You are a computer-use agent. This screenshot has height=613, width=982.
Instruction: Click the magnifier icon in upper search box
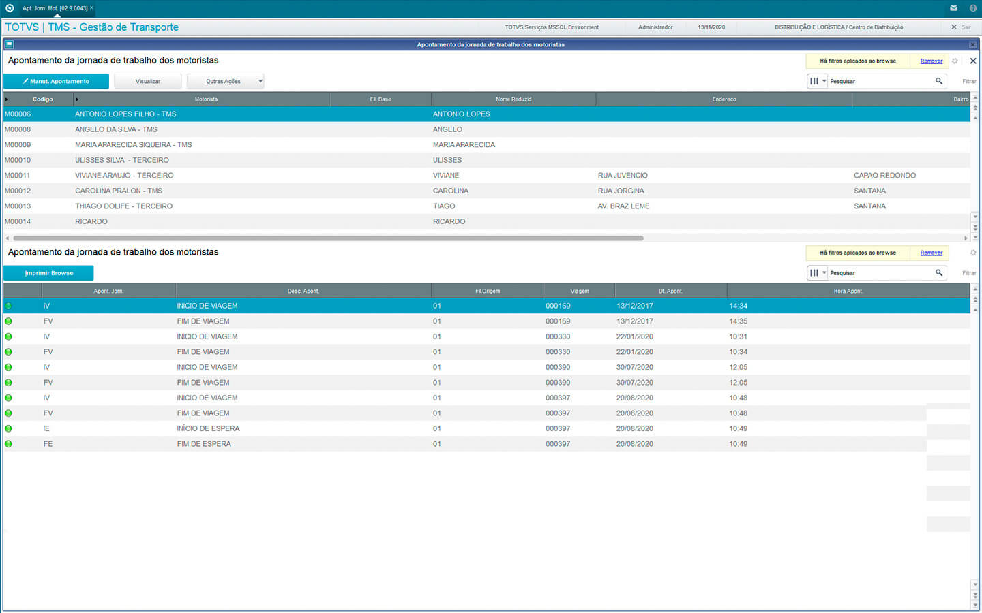tap(939, 81)
